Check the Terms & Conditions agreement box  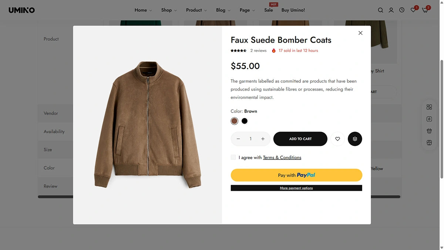pyautogui.click(x=233, y=157)
